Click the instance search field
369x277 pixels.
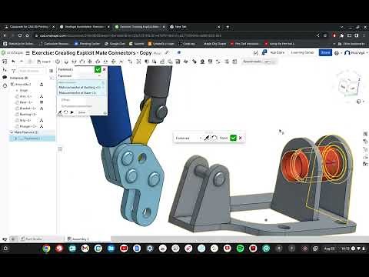click(32, 71)
